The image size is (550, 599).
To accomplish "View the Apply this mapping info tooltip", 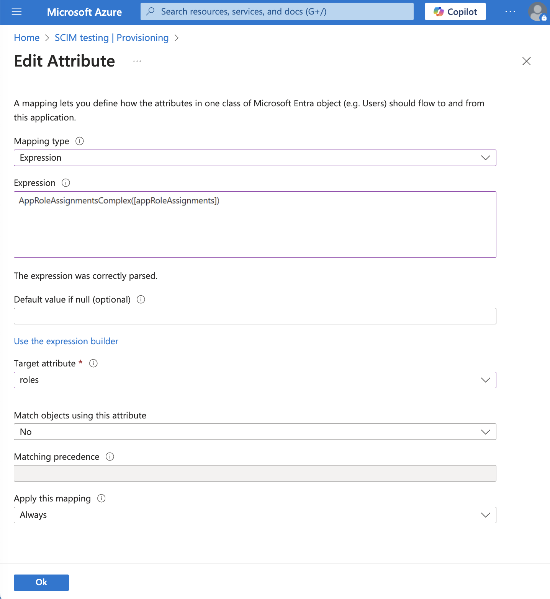I will 101,498.
